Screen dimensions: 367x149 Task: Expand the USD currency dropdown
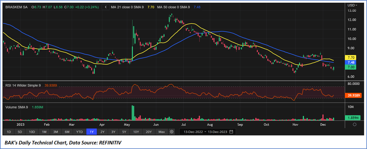pyautogui.click(x=352, y=5)
